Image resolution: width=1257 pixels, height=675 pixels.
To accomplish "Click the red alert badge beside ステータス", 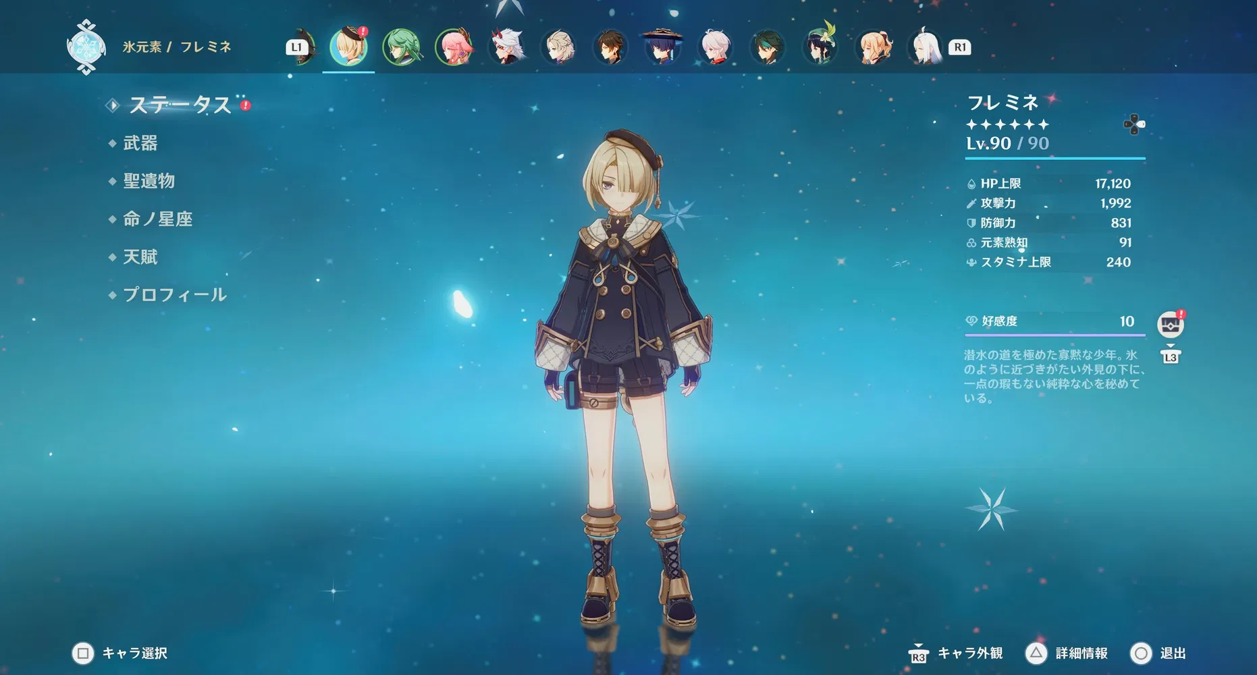I will (x=246, y=105).
